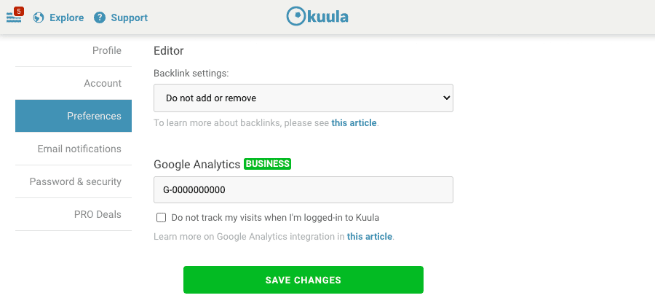Viewport: 655px width, 306px height.
Task: Enable Do not track my visits checkbox
Action: tap(161, 218)
